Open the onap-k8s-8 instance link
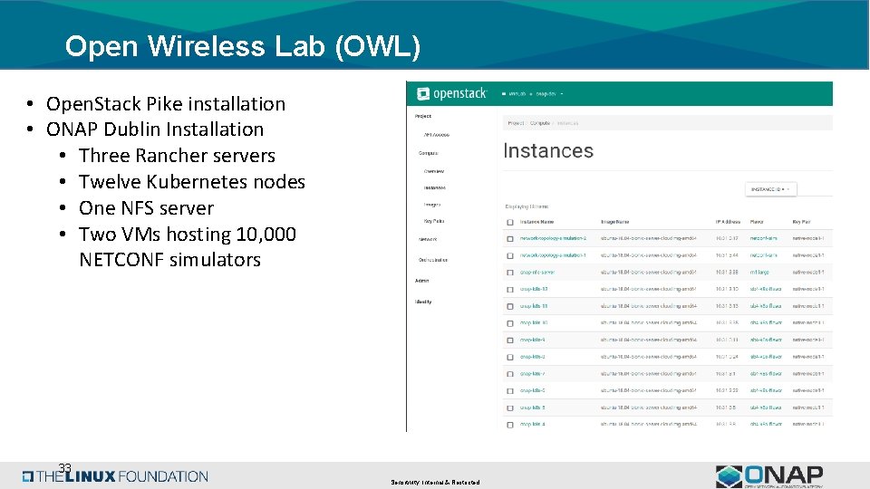 pos(532,357)
